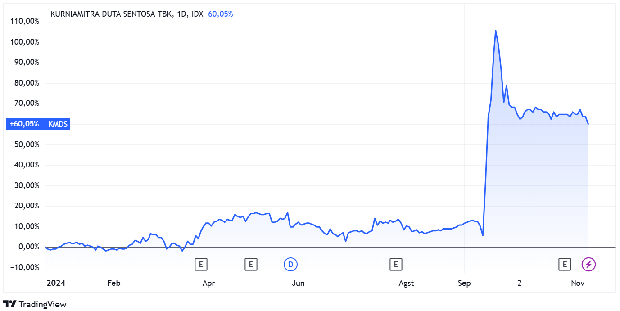Click the 100,00% axis label
This screenshot has height=311, width=620.
click(24, 42)
